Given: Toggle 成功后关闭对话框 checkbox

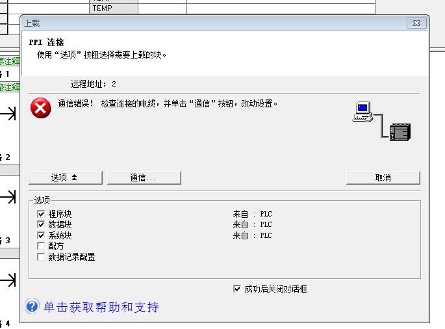Looking at the screenshot, I should tap(236, 289).
